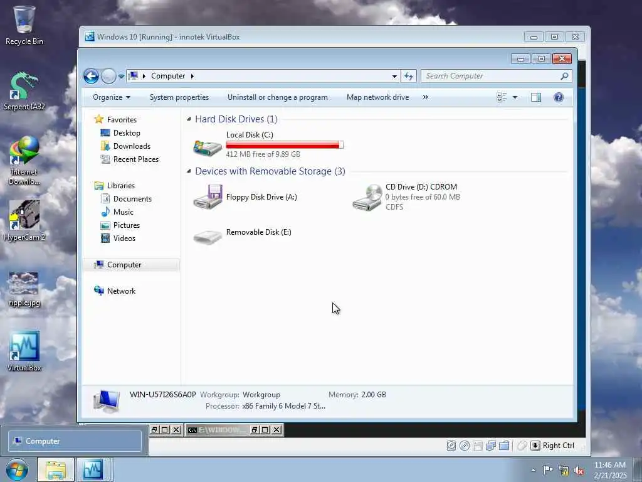This screenshot has height=482, width=642.
Task: Click VirtualBox hard disk activity indicator
Action: click(x=451, y=446)
